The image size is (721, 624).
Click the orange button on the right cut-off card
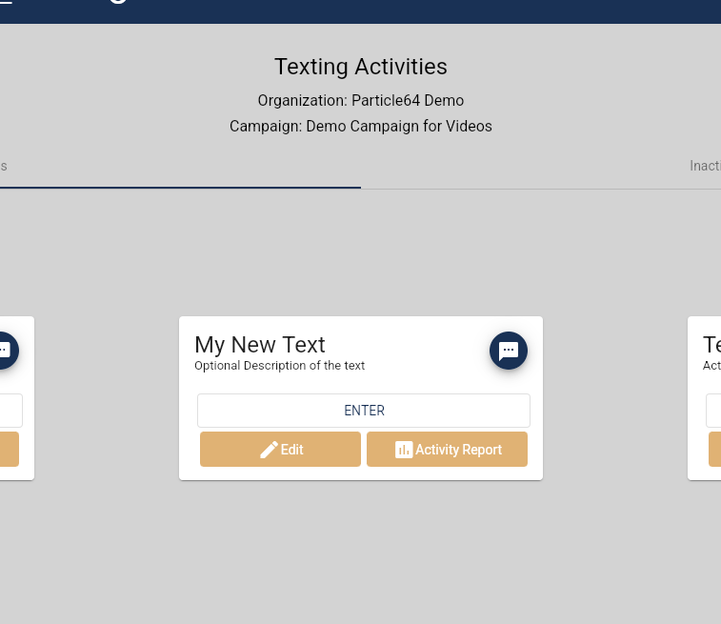tap(714, 450)
